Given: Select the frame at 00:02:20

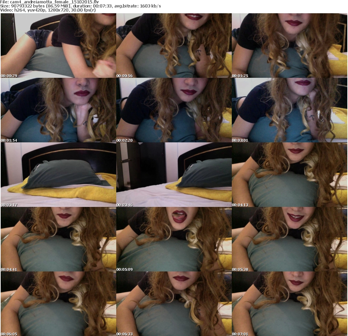Looking at the screenshot, I should [174, 110].
